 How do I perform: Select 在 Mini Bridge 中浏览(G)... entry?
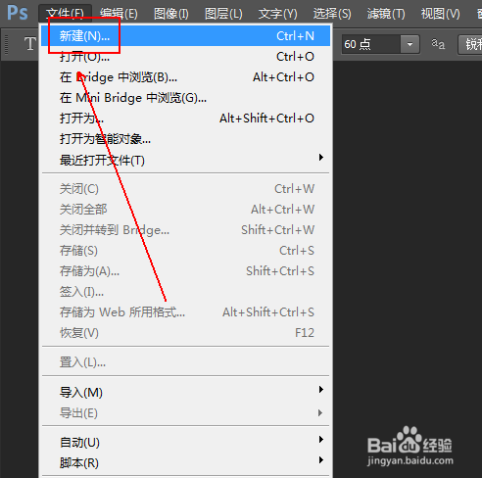185,98
